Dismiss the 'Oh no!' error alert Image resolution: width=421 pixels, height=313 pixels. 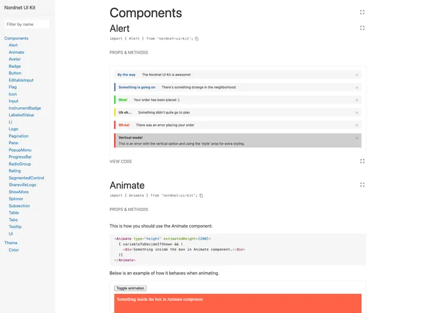click(357, 125)
